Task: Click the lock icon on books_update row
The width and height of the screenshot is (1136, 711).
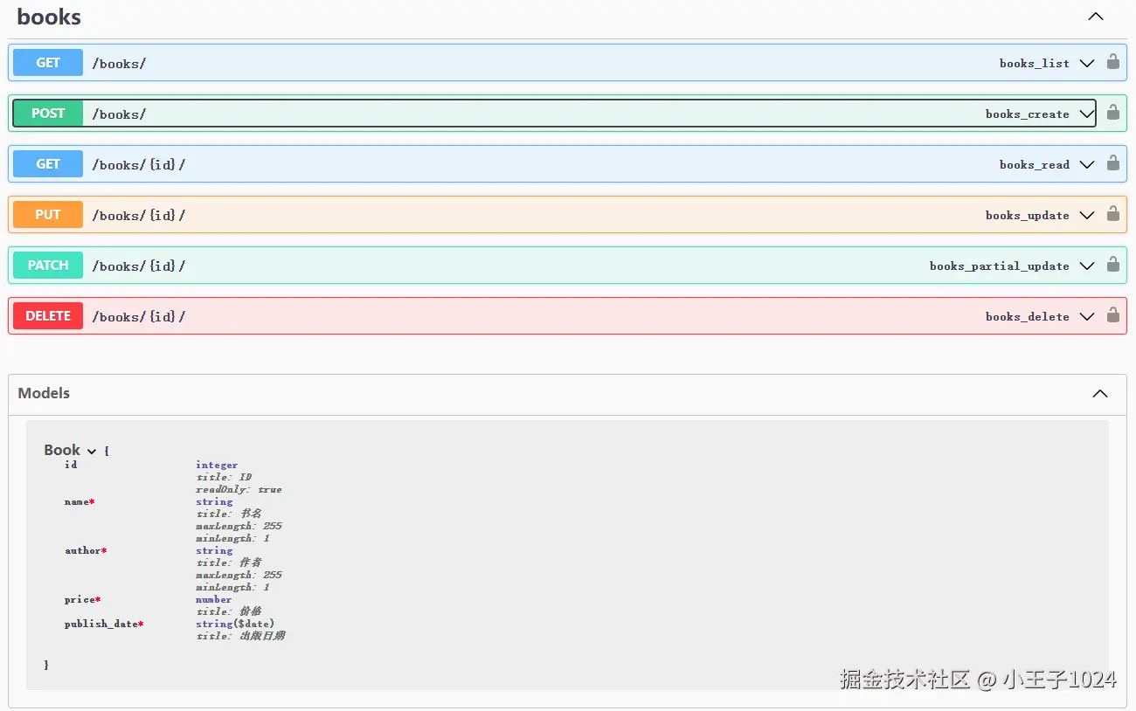Action: pyautogui.click(x=1112, y=214)
